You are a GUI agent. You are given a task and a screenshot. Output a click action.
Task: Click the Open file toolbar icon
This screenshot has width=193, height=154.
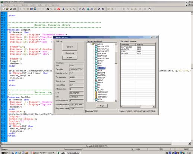[7, 9]
